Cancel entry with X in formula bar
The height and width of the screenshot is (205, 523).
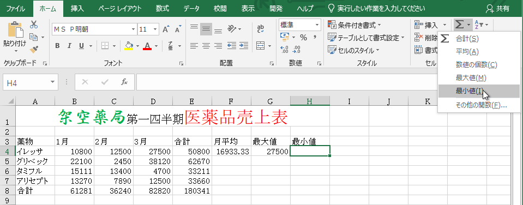point(85,82)
